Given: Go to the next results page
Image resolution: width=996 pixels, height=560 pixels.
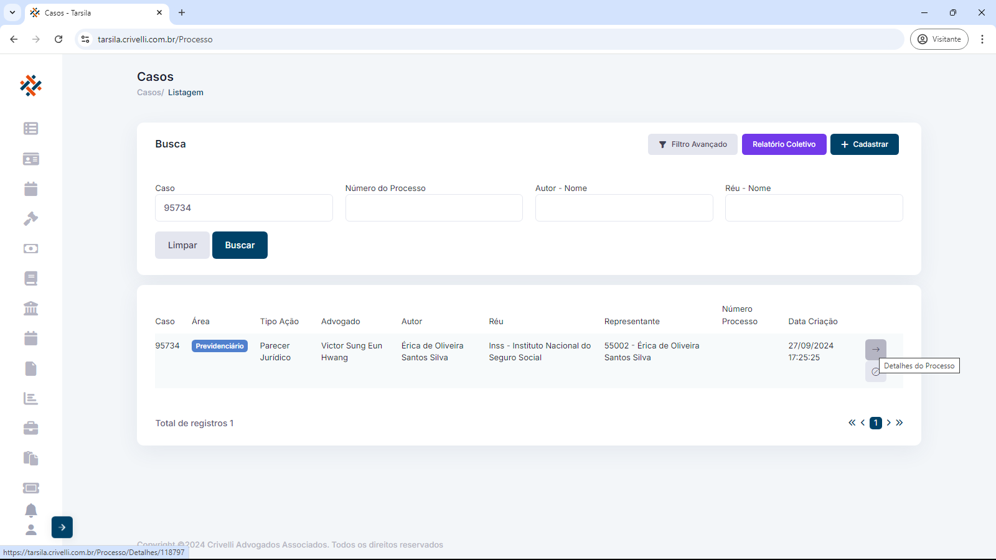Looking at the screenshot, I should coord(888,423).
